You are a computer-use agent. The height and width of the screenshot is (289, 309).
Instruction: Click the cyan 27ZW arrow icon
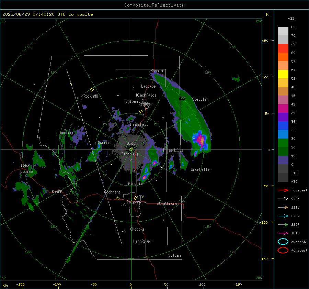click(283, 216)
